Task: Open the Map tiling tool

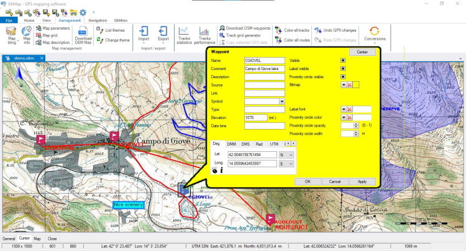Action: point(11,35)
